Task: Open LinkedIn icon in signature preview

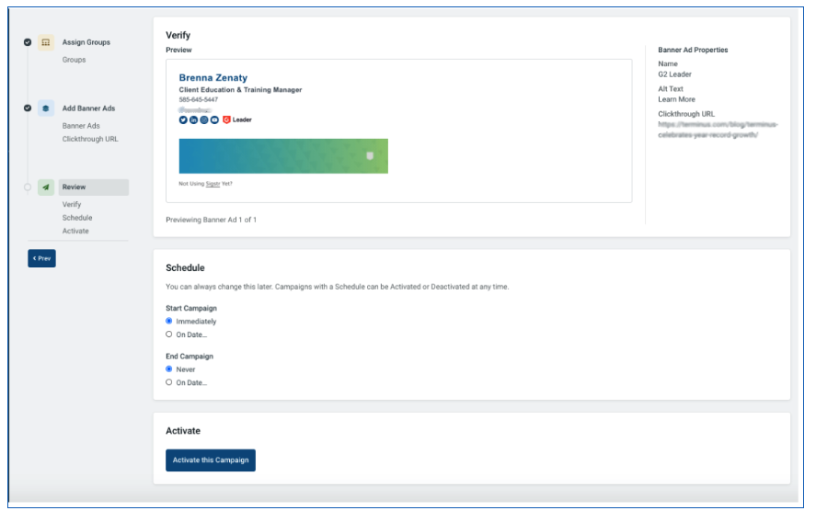Action: point(193,120)
